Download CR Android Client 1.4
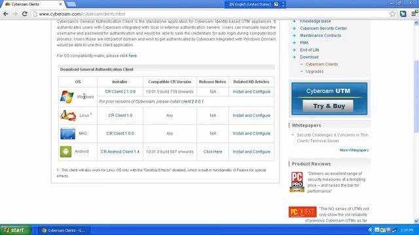This screenshot has width=419, height=235. (x=120, y=151)
